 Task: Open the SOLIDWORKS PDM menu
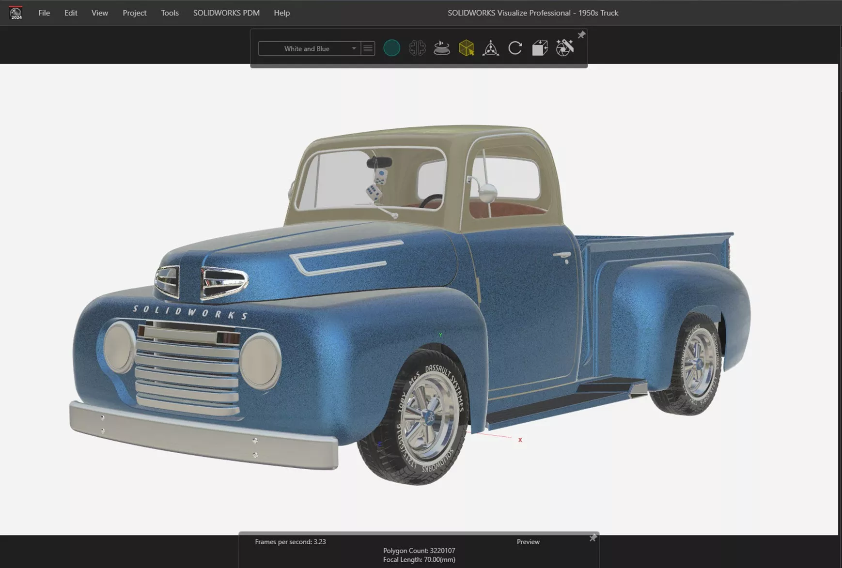pyautogui.click(x=226, y=13)
